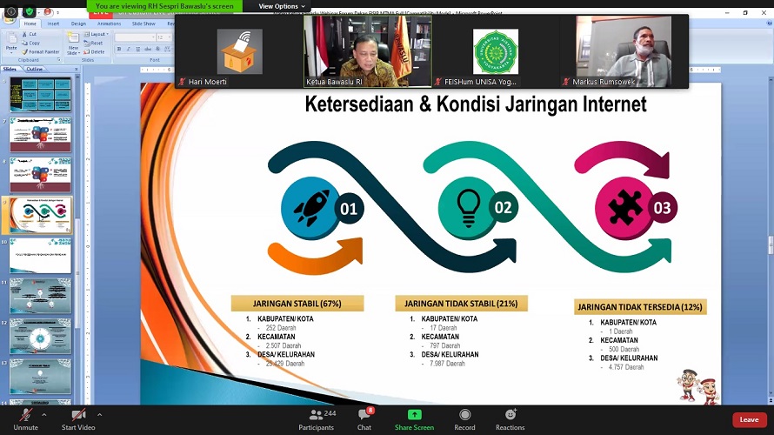Viewport: 774px width, 435px height.
Task: Select Ketua Bawaslu RI video tile
Action: (367, 51)
